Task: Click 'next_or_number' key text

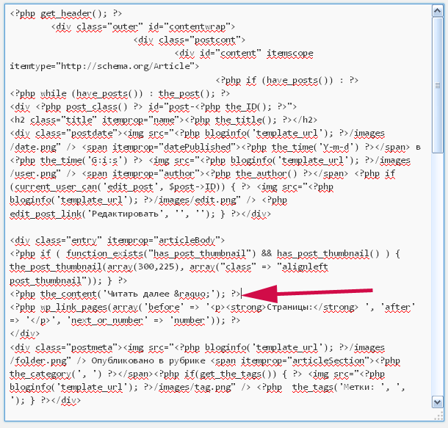Action: click(107, 320)
